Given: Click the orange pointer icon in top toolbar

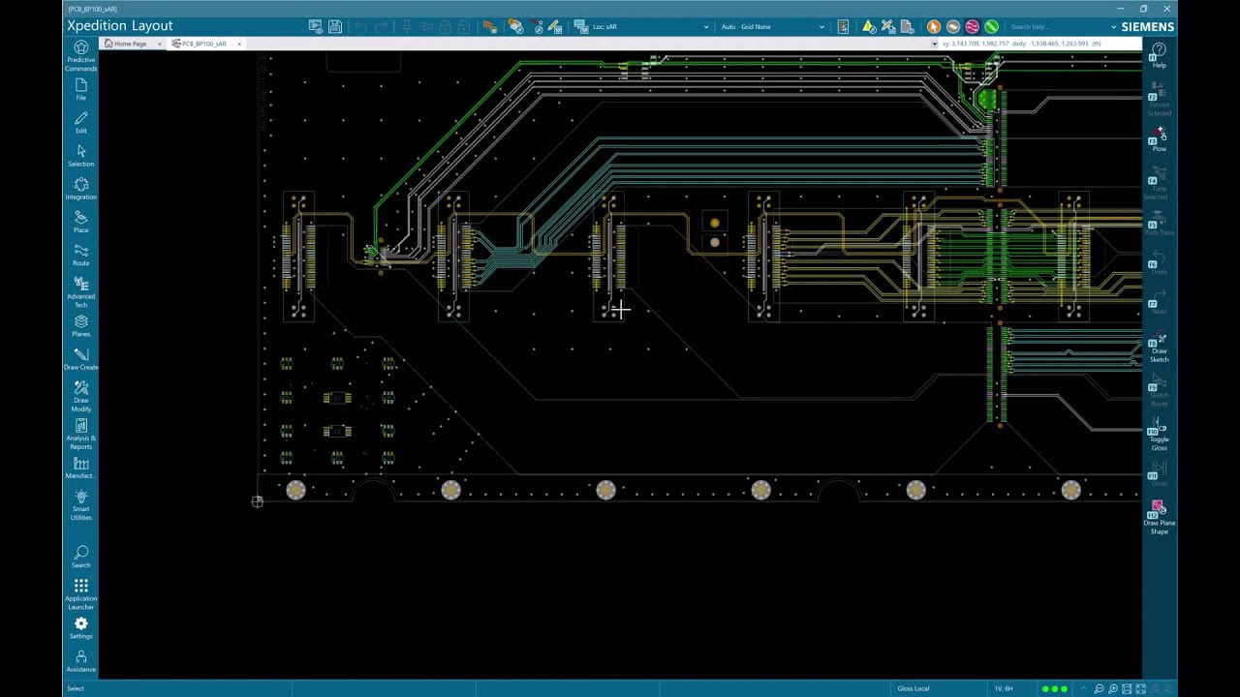Looking at the screenshot, I should click(934, 27).
